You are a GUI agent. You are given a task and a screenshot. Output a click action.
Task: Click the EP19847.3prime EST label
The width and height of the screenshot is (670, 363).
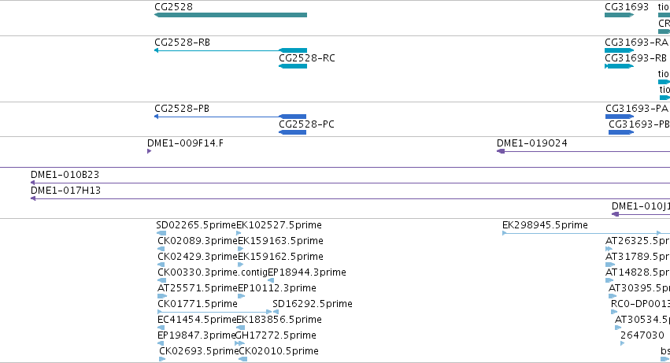point(196,335)
